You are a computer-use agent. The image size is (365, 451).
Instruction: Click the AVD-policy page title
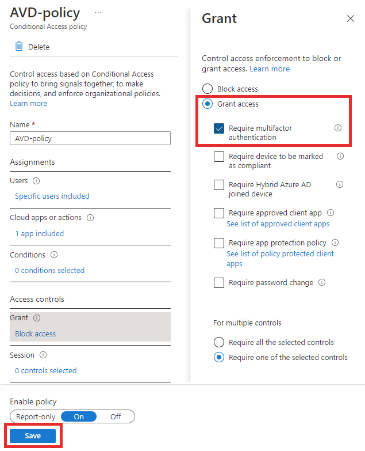[x=45, y=13]
